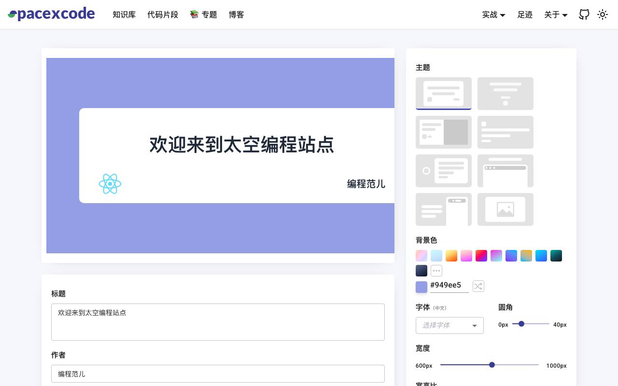This screenshot has width=618, height=386.
Task: Go to 知识库 in the navbar
Action: point(124,14)
